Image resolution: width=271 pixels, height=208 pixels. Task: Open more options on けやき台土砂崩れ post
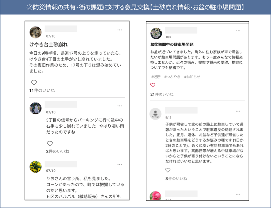pyautogui.click(x=120, y=30)
